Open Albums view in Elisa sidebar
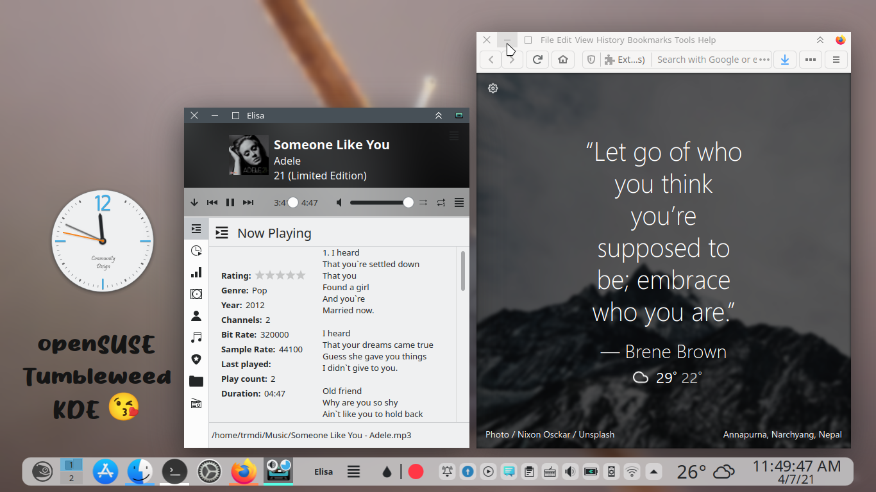The image size is (876, 492). (196, 294)
